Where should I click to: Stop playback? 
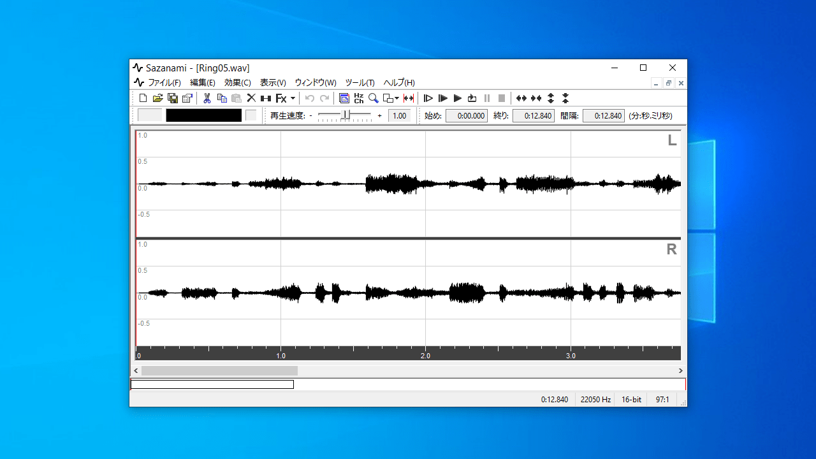point(502,98)
